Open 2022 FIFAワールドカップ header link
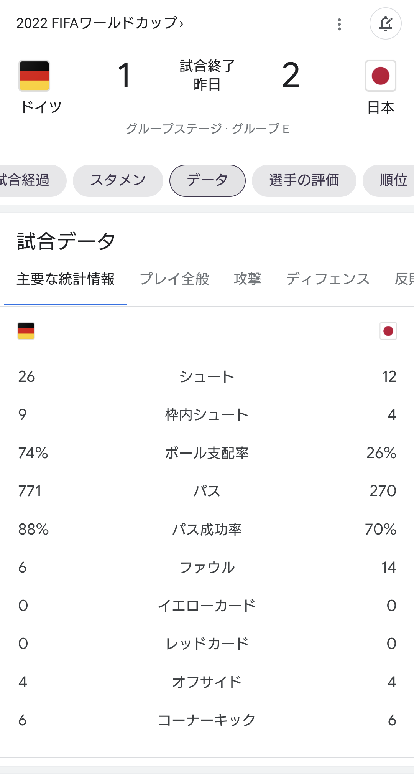 100,23
